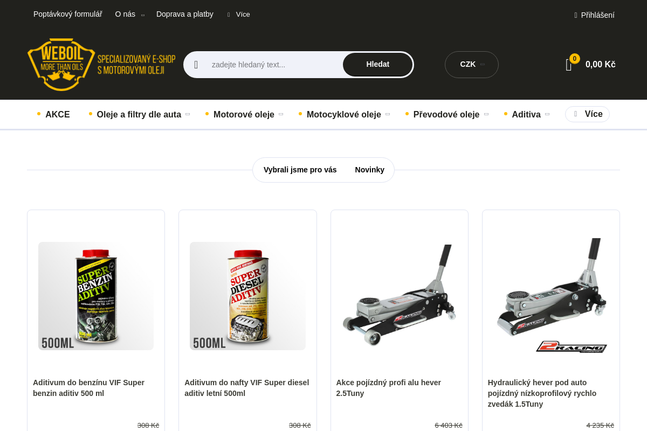Viewport: 647px width, 431px height.
Task: Focus the search text field
Action: (x=275, y=65)
